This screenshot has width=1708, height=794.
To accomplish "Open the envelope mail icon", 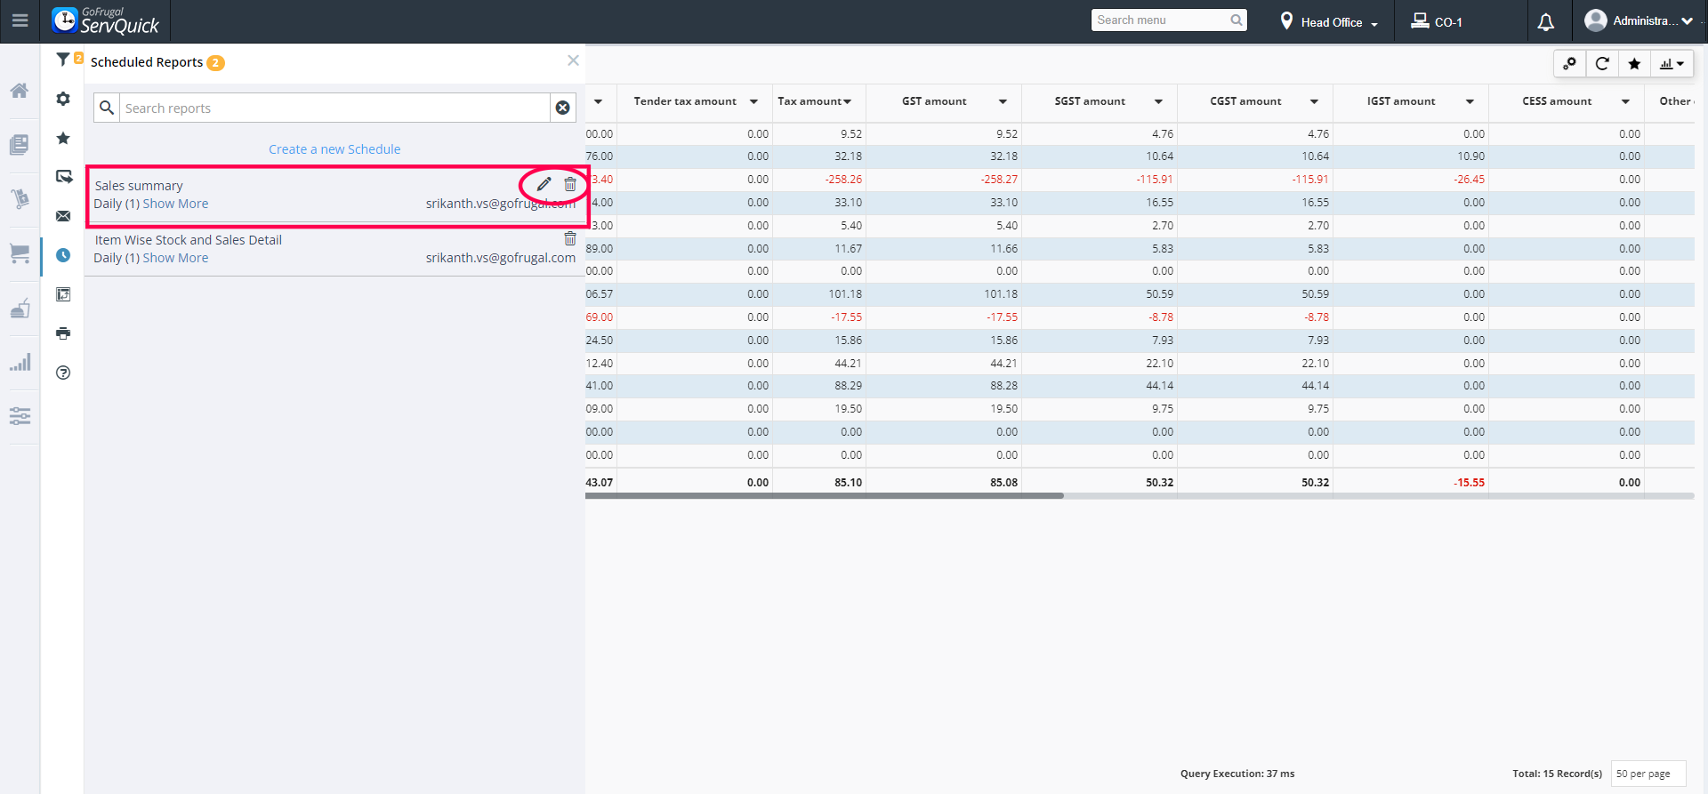I will tap(63, 216).
